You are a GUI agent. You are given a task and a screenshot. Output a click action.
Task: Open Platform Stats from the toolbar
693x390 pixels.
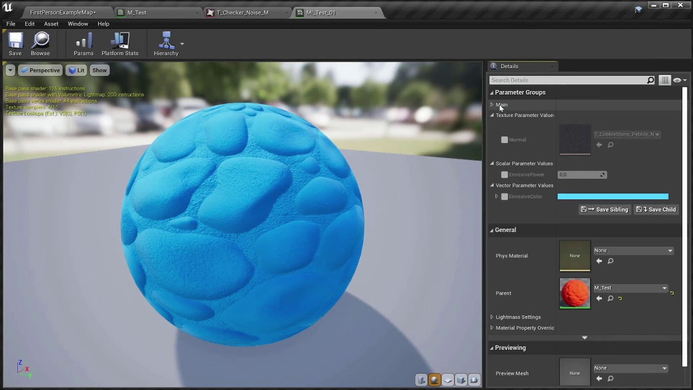[x=120, y=44]
